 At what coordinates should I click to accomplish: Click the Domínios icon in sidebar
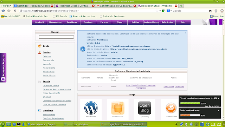(x=40, y=110)
